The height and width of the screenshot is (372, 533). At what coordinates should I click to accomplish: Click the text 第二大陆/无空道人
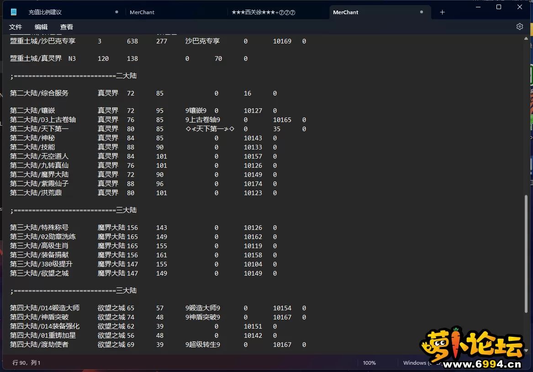tap(39, 156)
